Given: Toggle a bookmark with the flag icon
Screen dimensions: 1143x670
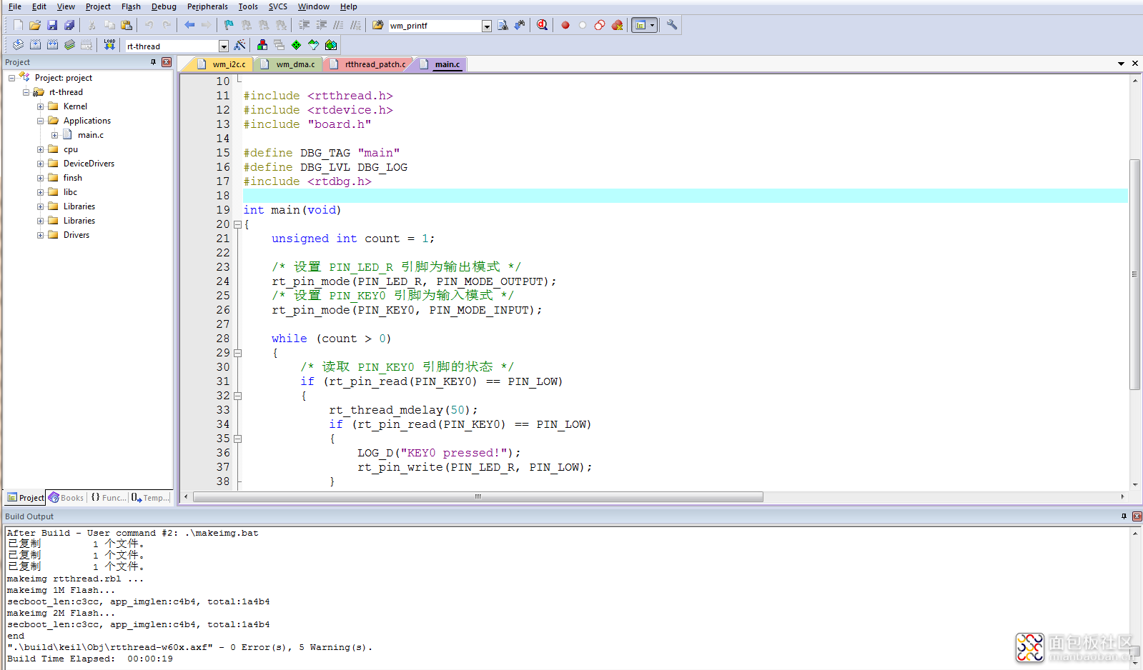Looking at the screenshot, I should [229, 25].
